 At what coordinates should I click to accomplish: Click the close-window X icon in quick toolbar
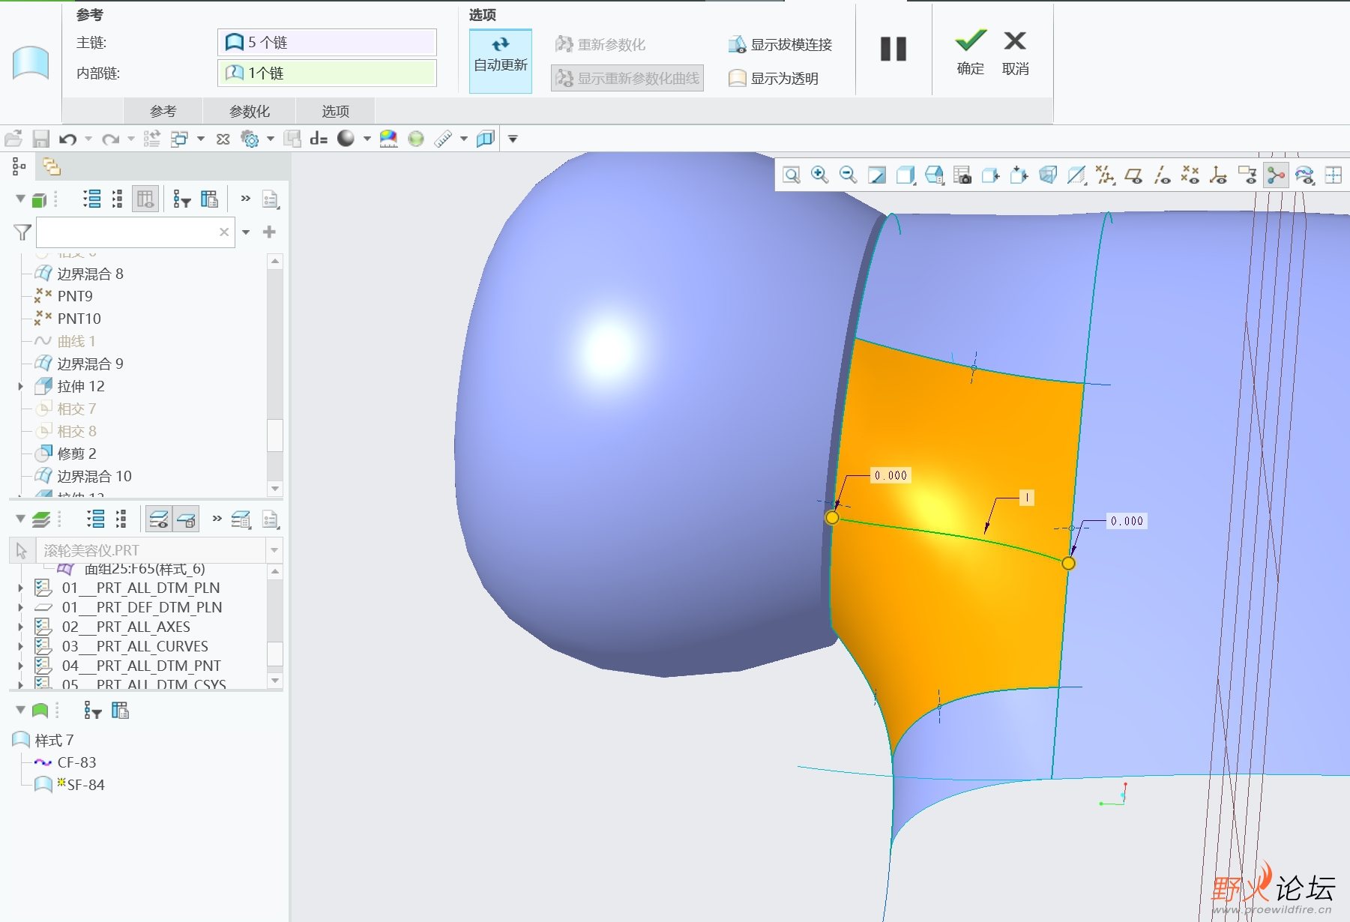click(223, 139)
